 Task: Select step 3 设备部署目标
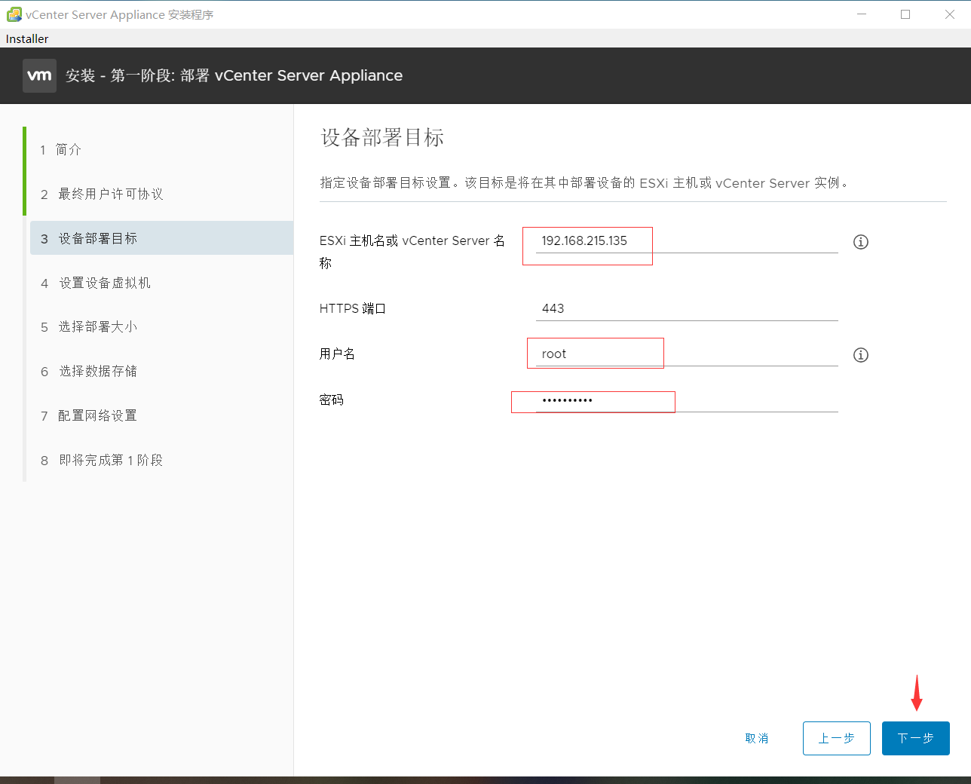[93, 238]
